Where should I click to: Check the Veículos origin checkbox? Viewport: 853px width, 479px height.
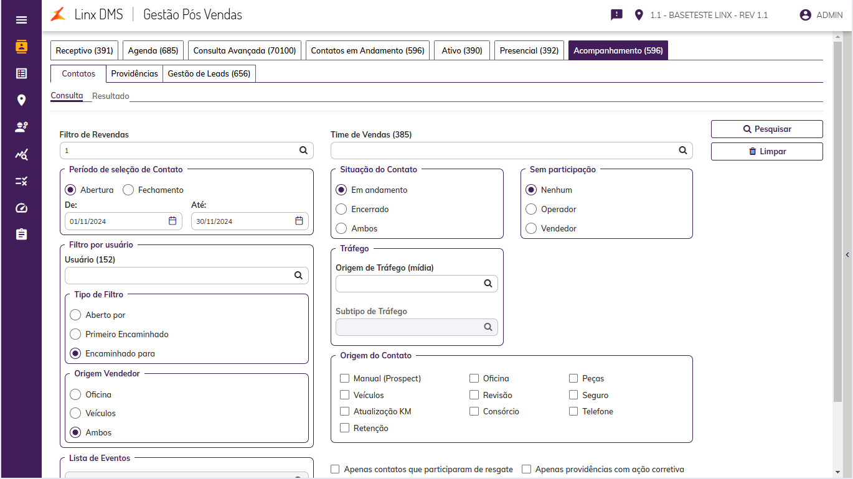pyautogui.click(x=344, y=395)
